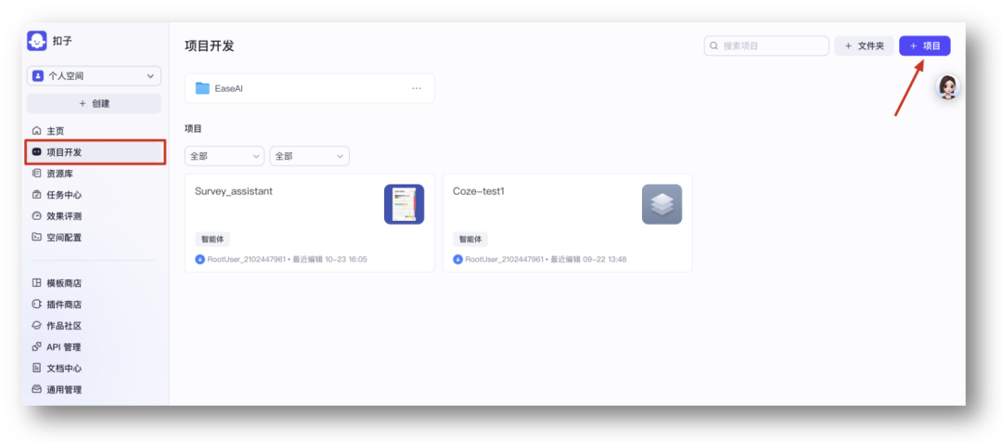Click the task icon beside 任务中心
This screenshot has width=1002, height=442.
[36, 195]
